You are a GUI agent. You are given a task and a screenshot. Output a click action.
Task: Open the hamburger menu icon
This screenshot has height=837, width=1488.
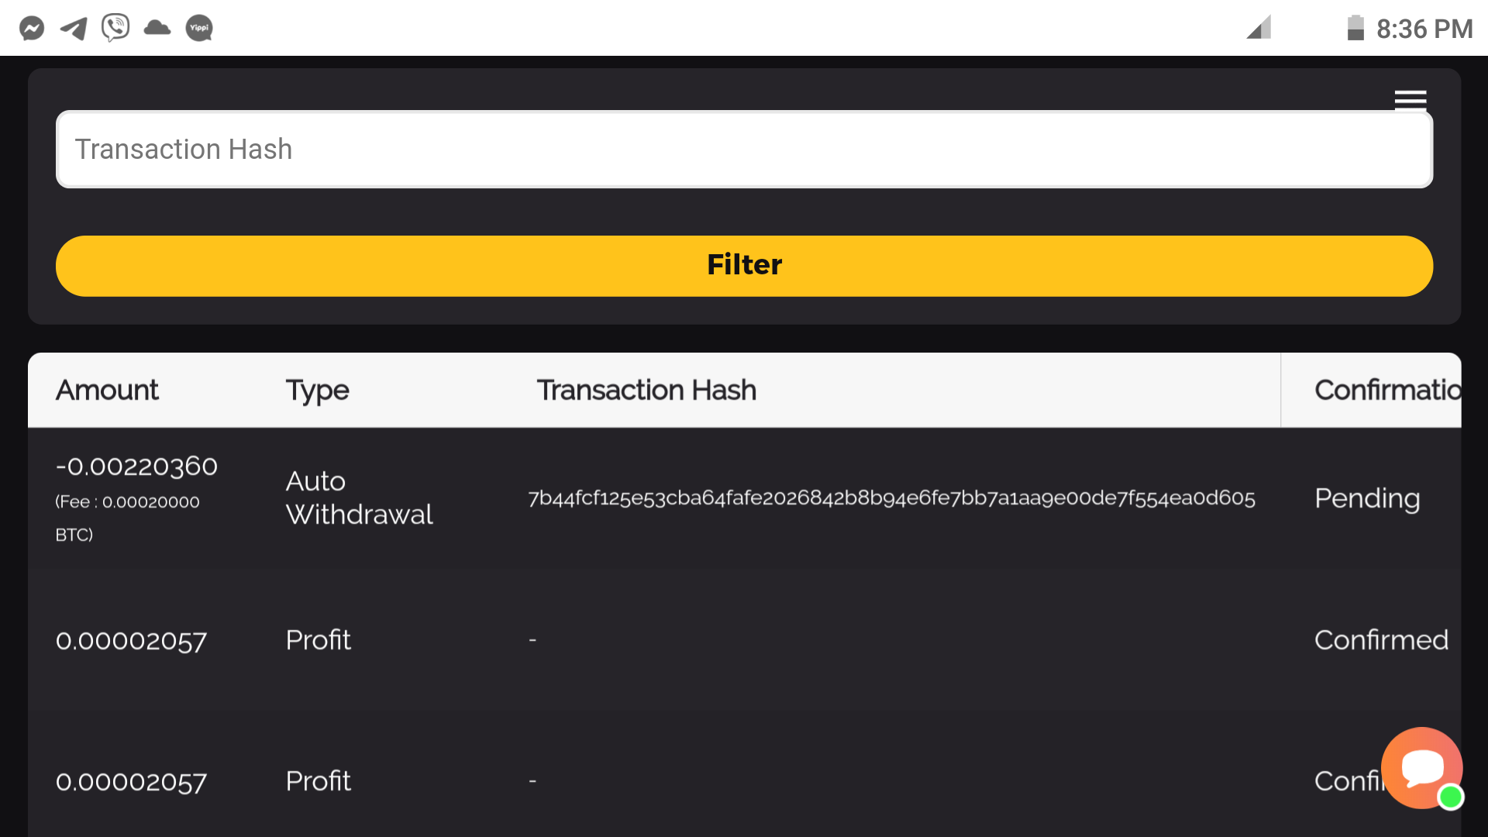(1410, 100)
